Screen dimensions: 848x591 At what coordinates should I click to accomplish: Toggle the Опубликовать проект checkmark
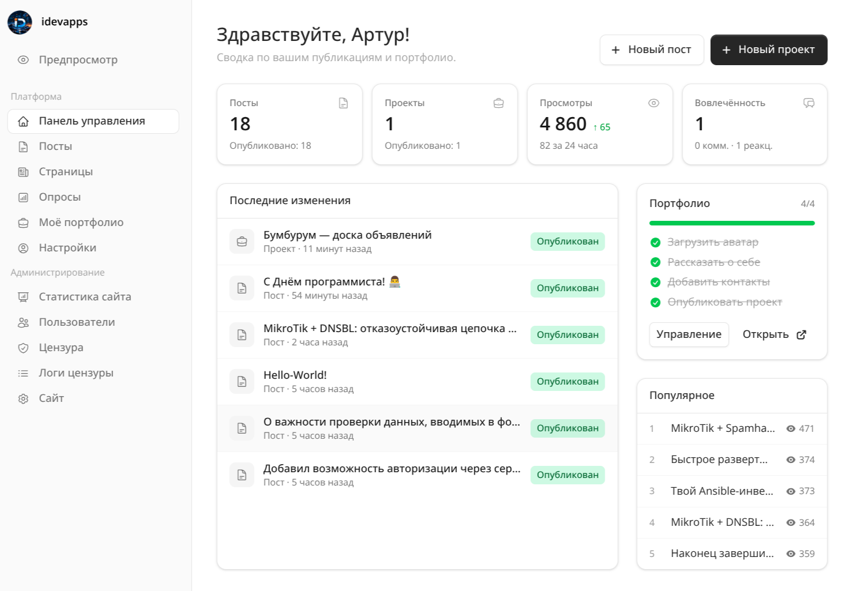coord(655,302)
